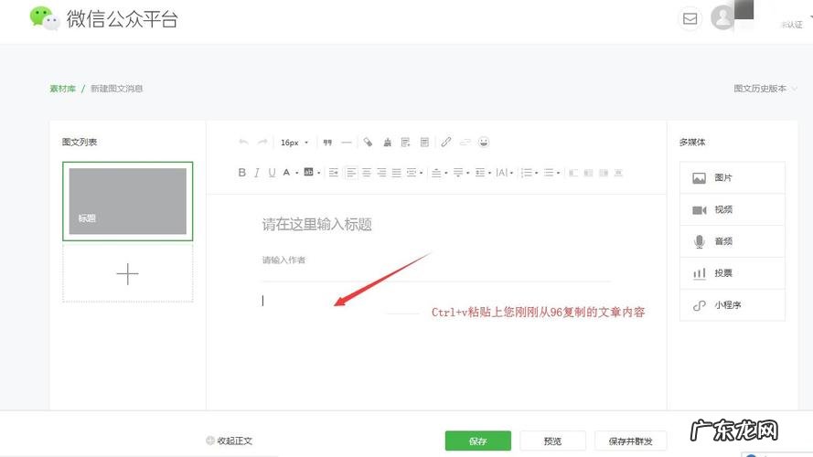Apply background highlight color icon
The height and width of the screenshot is (457, 813).
pyautogui.click(x=308, y=172)
